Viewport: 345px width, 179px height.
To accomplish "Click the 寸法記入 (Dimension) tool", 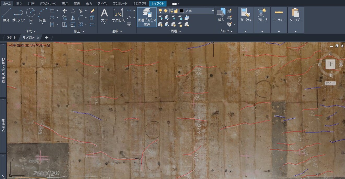I will (x=118, y=15).
